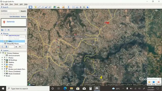The height and width of the screenshot is (91, 162).
Task: Open the View menu
Action: (11, 4)
